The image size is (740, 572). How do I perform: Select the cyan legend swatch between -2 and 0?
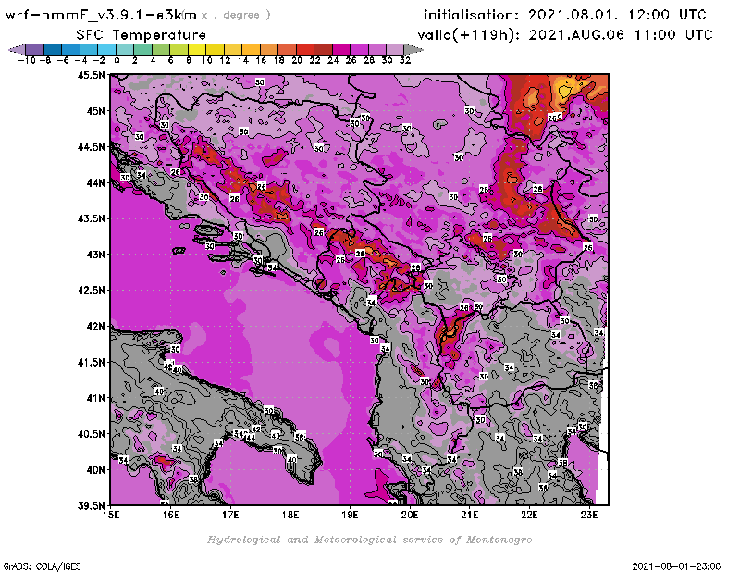(x=107, y=50)
